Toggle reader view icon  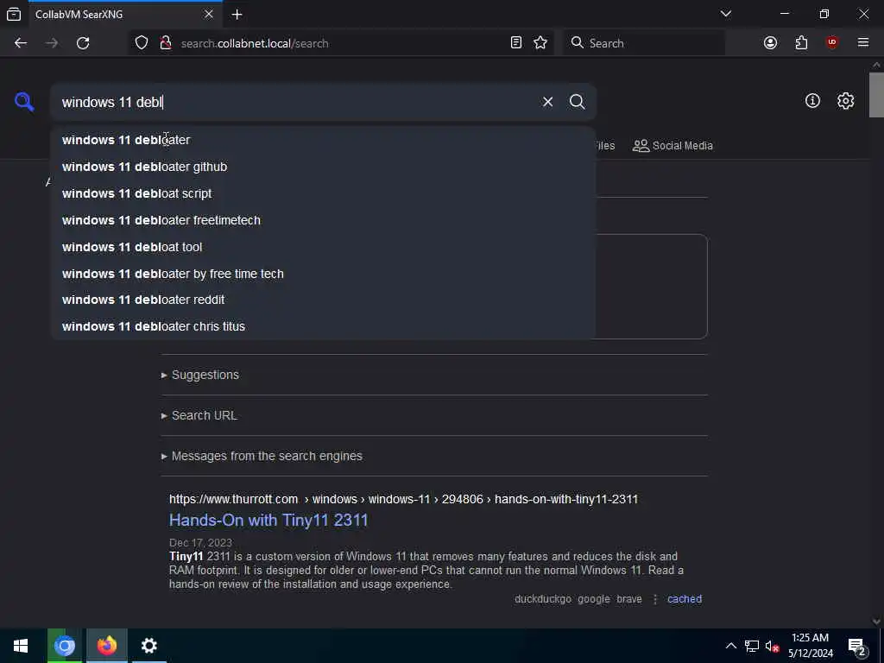click(516, 43)
